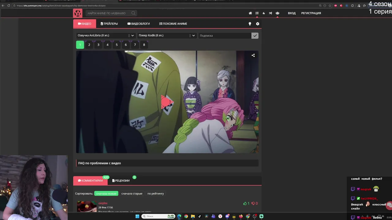This screenshot has height=220, width=392.
Task: Open Yandex Browser from taskbar
Action: (220, 216)
